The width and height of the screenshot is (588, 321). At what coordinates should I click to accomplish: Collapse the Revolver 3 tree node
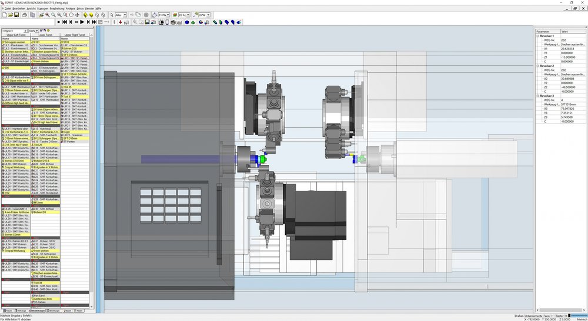pos(537,96)
